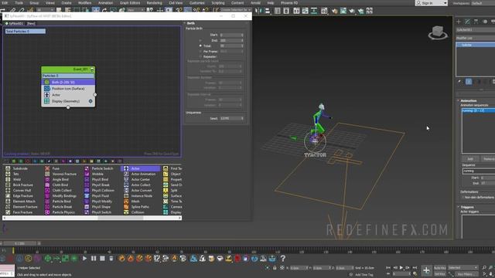
Task: Select the Position Icon operator in event
Action: (68, 89)
